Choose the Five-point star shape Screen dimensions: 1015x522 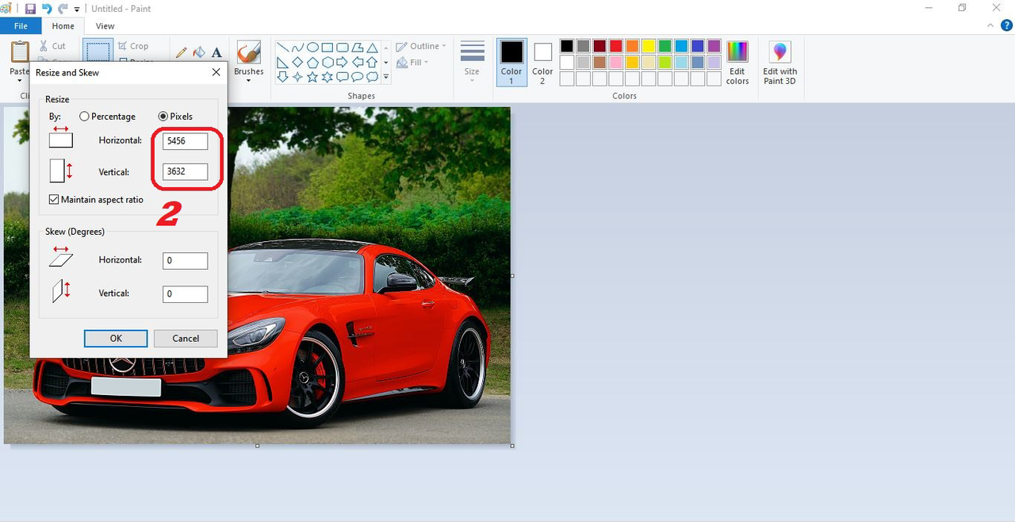click(x=312, y=77)
